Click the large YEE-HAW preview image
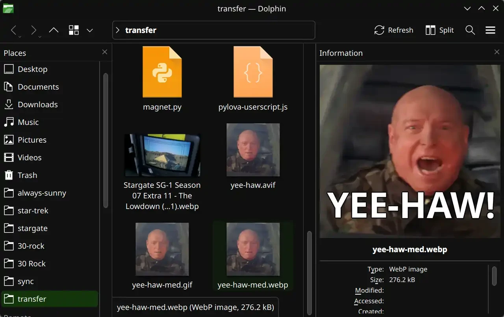Screen dimensions: 504x317 (410, 151)
